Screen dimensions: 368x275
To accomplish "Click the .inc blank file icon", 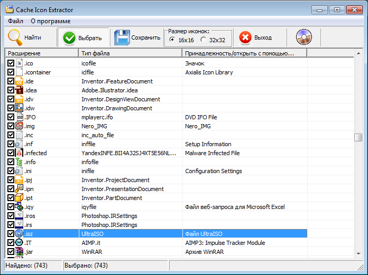I will [19, 135].
